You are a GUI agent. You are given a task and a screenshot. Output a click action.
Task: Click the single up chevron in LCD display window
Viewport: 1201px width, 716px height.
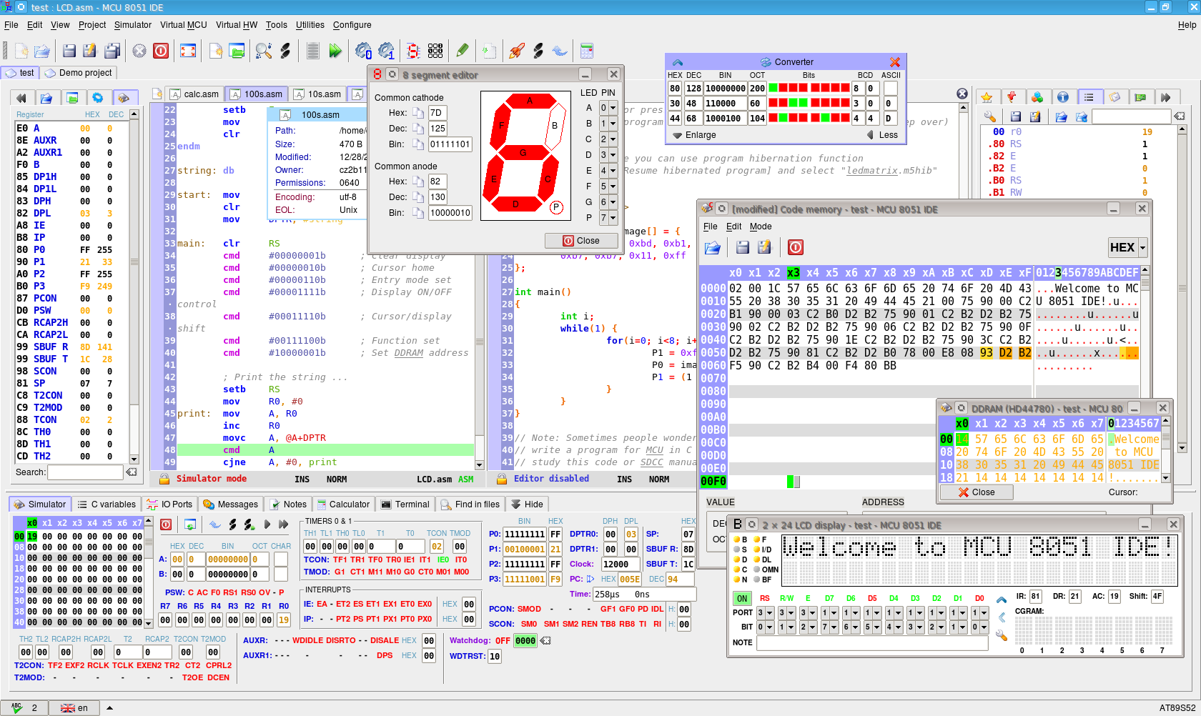pos(1002,600)
